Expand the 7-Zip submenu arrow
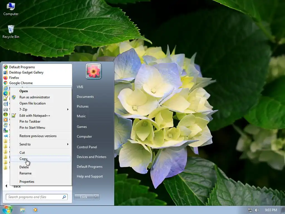The width and height of the screenshot is (285, 214). 68,109
